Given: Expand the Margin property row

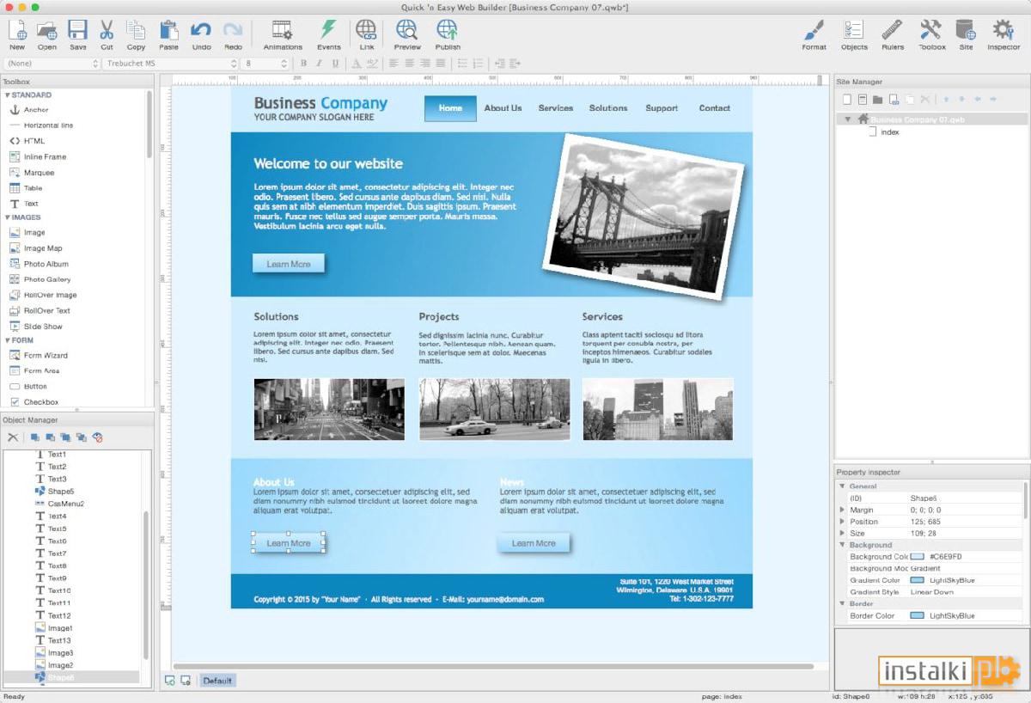Looking at the screenshot, I should pos(842,510).
